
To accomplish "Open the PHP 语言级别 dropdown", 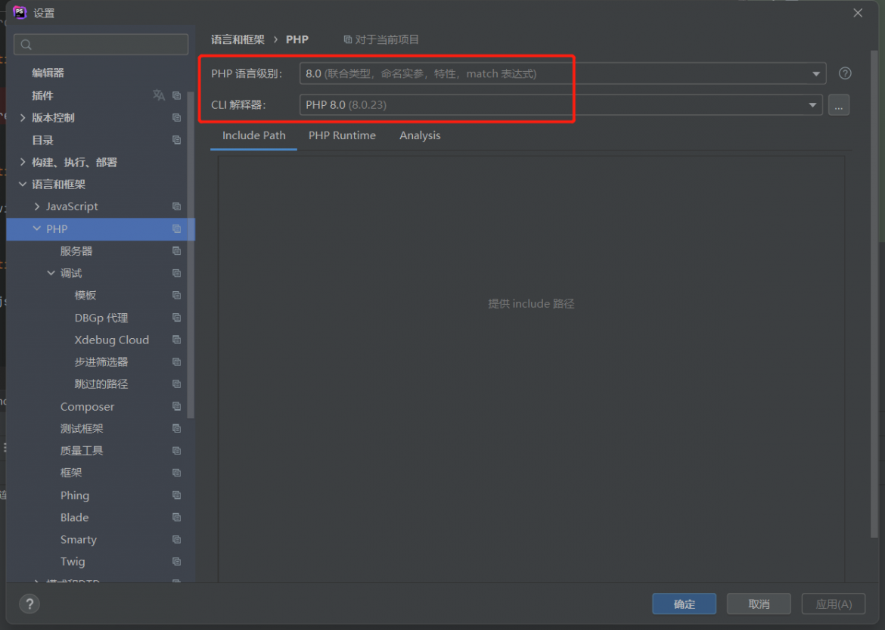I will point(563,73).
